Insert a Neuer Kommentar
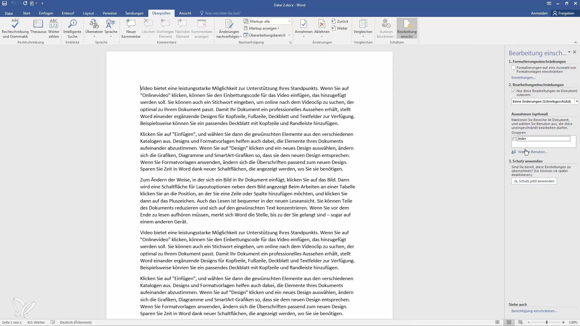 tap(131, 29)
